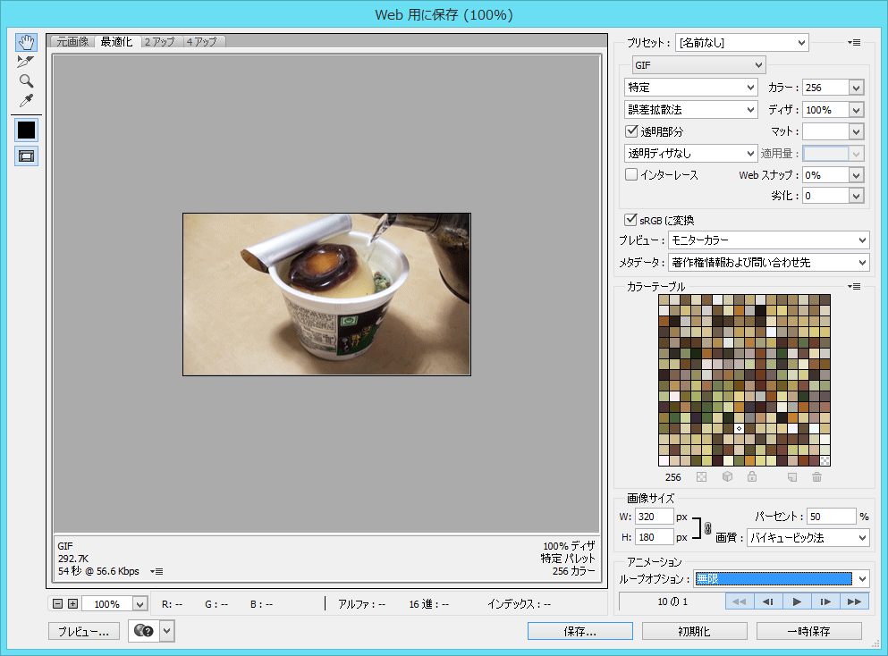Image resolution: width=888 pixels, height=656 pixels.
Task: Click the パーセント value field
Action: [x=832, y=517]
